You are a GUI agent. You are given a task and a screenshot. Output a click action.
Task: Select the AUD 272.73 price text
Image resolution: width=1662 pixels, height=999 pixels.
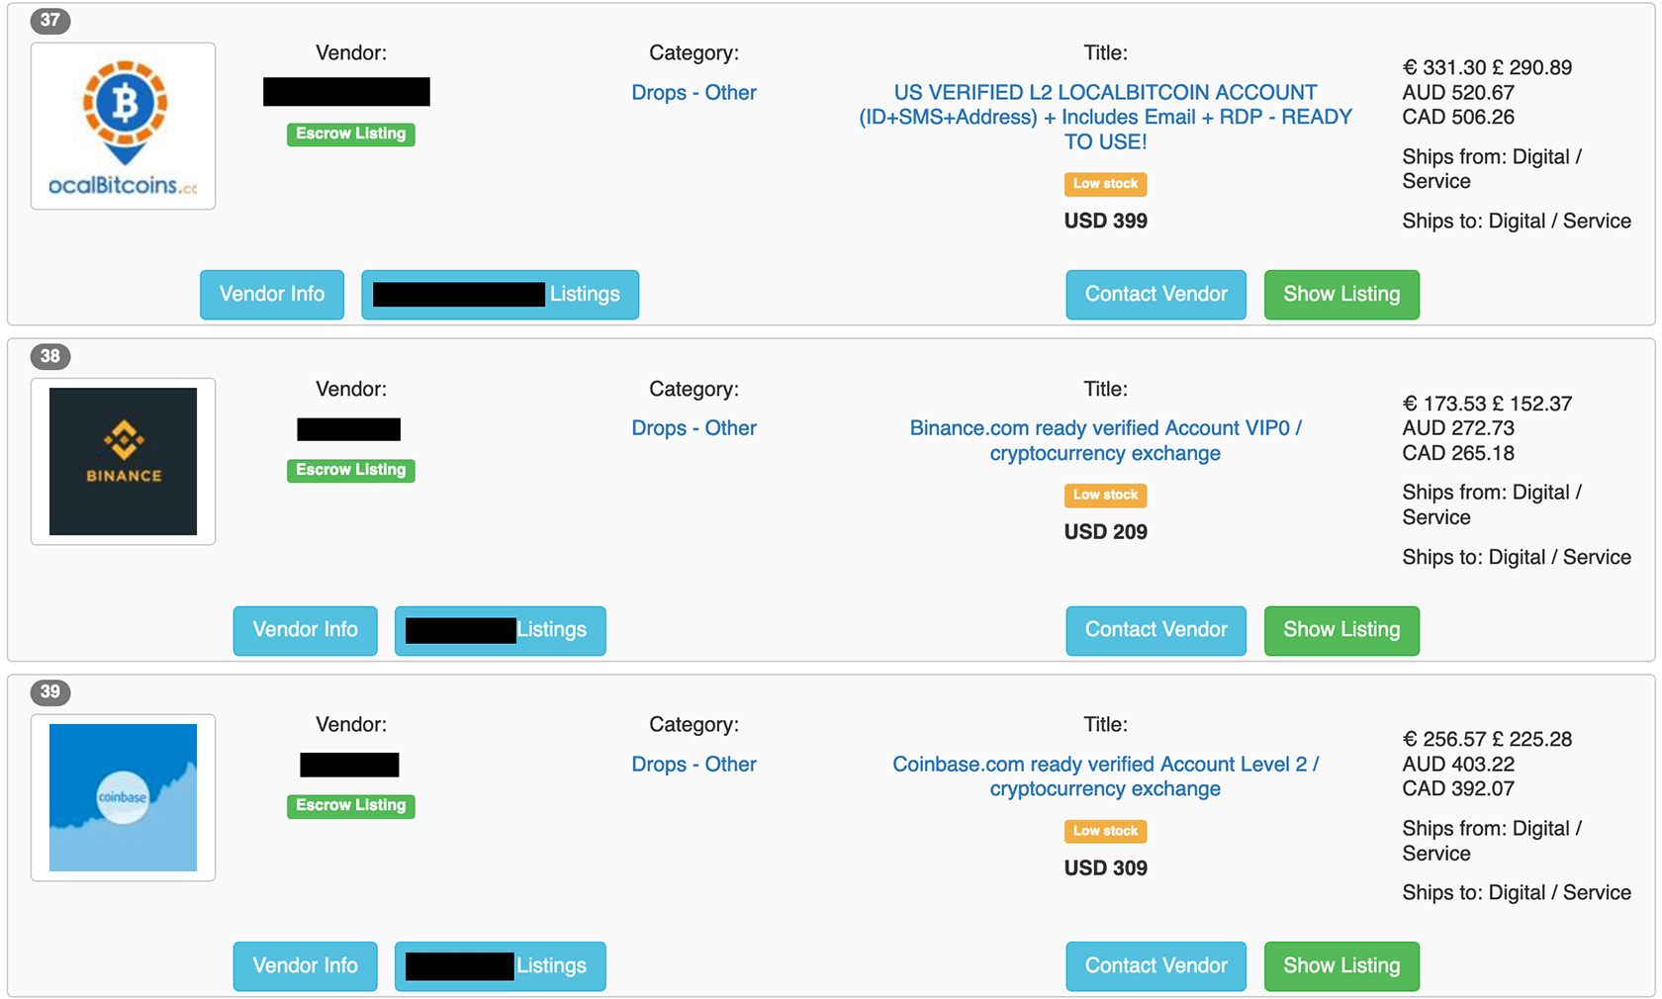pos(1458,428)
